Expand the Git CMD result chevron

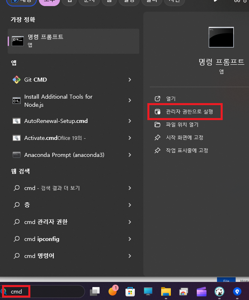[x=130, y=80]
